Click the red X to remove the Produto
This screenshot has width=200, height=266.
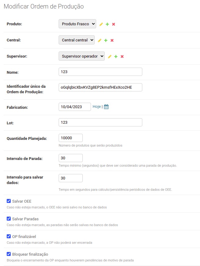tap(113, 24)
